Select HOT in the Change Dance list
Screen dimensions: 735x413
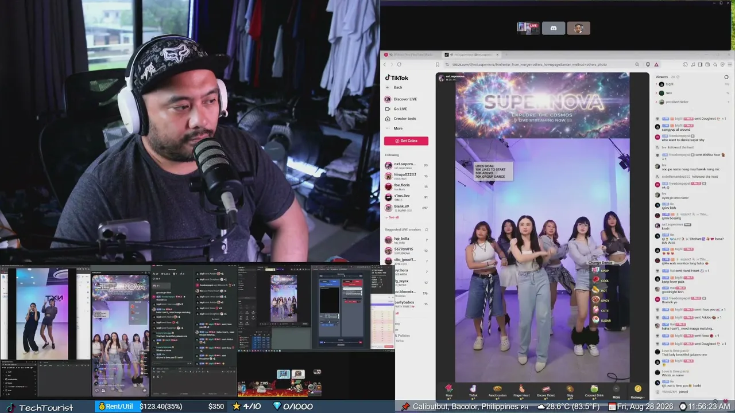click(x=601, y=290)
